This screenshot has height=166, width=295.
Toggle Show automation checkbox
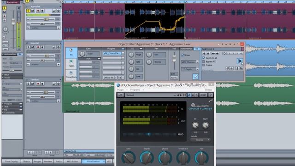coord(183,55)
